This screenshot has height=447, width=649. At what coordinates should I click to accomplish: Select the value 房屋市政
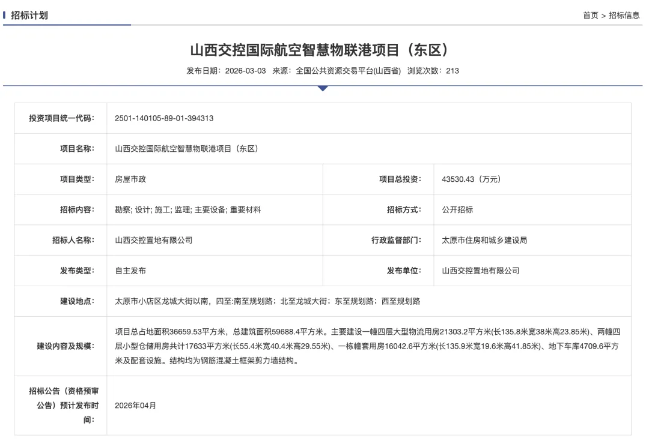(130, 179)
